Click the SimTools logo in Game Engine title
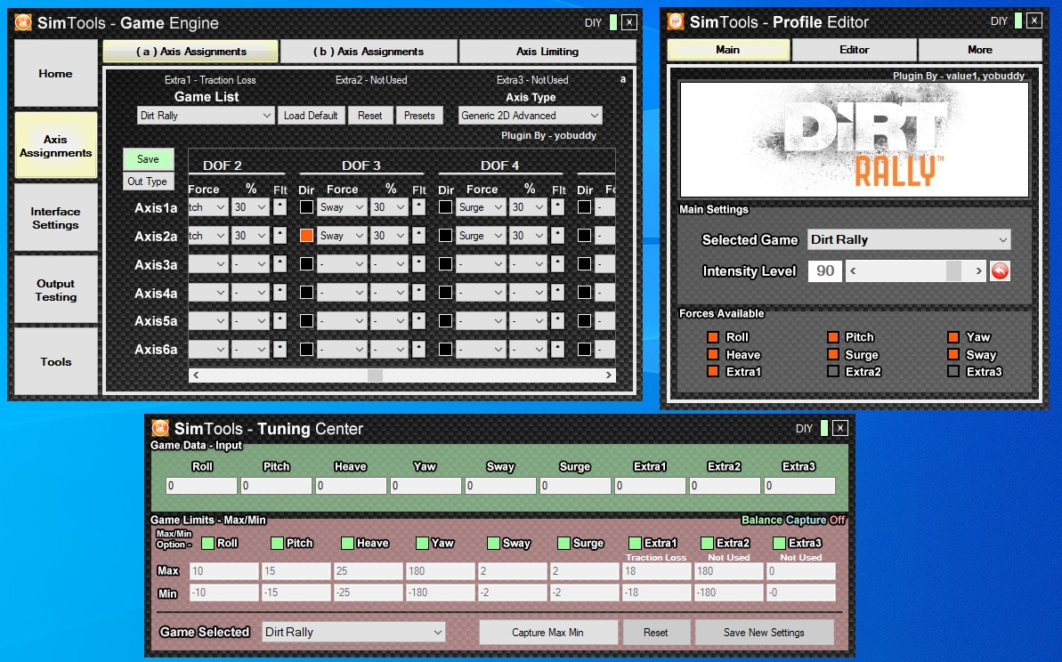1062x662 pixels. pyautogui.click(x=24, y=23)
